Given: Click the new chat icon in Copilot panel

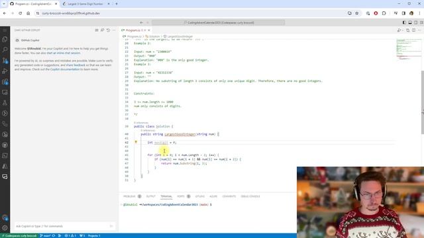Looking at the screenshot, I should coord(103,30).
